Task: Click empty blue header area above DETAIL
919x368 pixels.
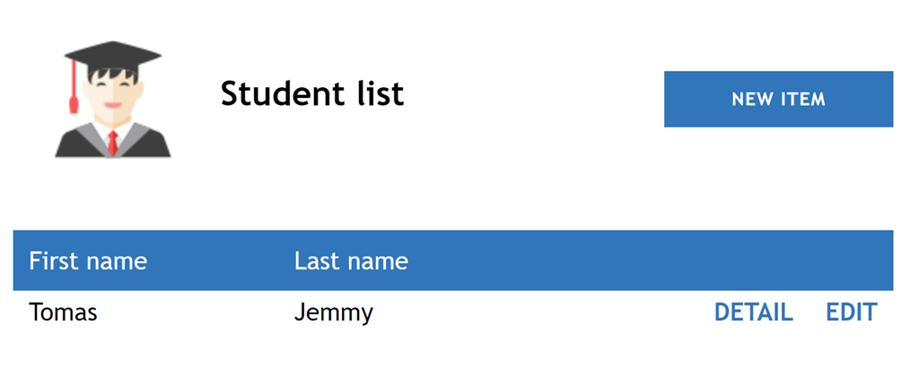Action: click(753, 261)
